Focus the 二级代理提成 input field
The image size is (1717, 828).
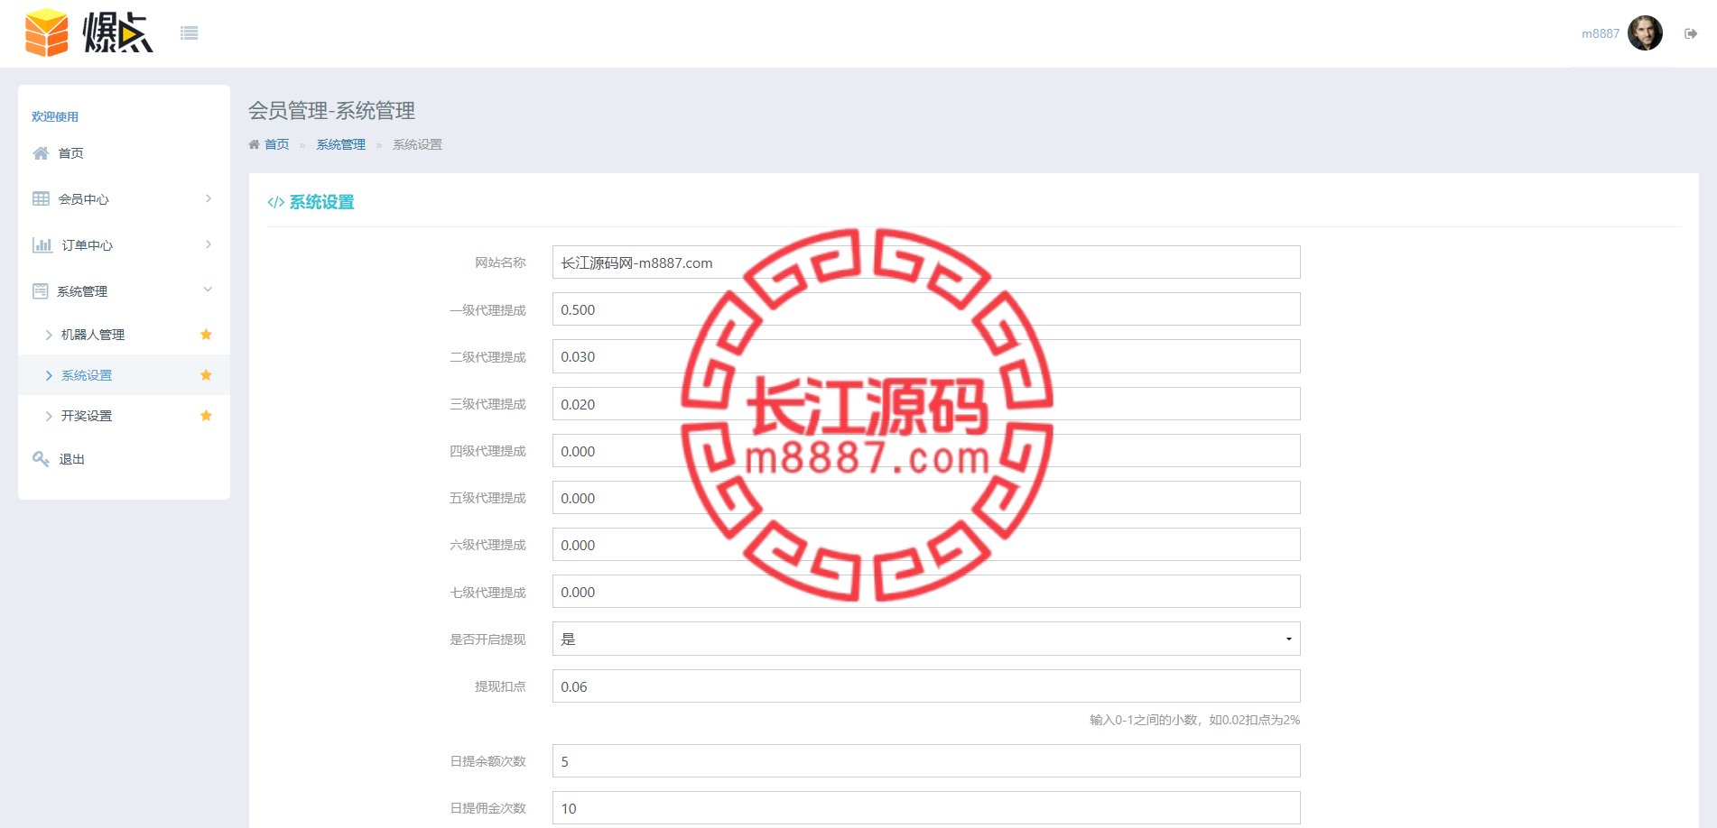[926, 356]
